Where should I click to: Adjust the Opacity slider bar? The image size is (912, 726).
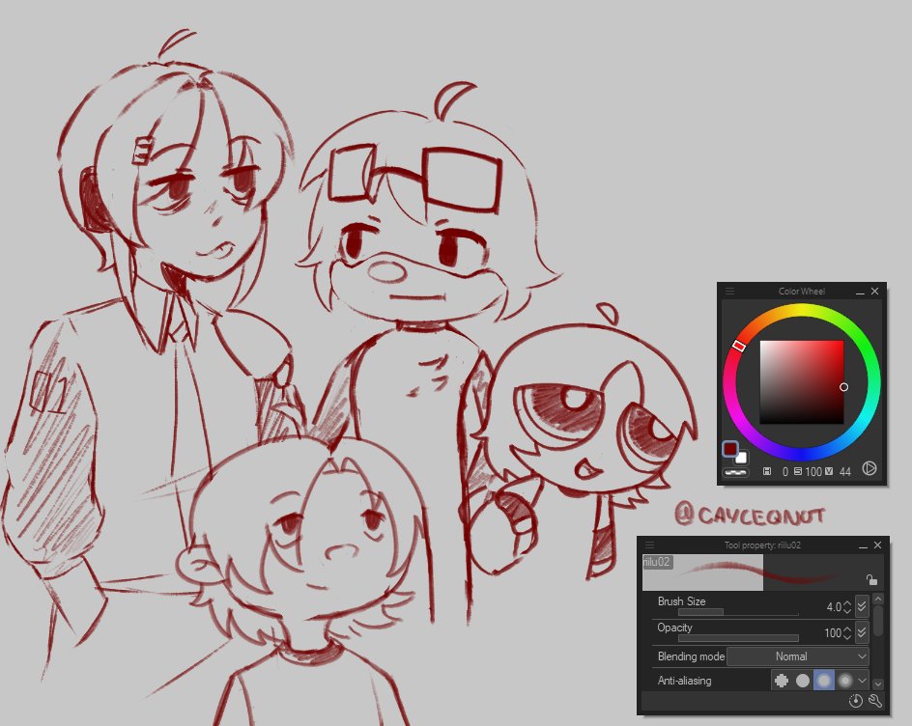click(738, 638)
